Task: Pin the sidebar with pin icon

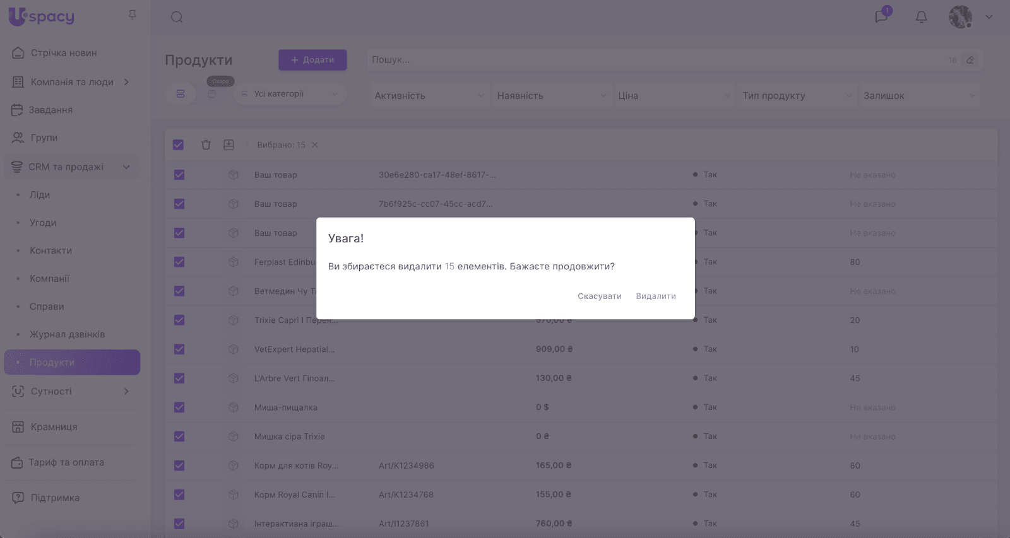Action: click(133, 15)
